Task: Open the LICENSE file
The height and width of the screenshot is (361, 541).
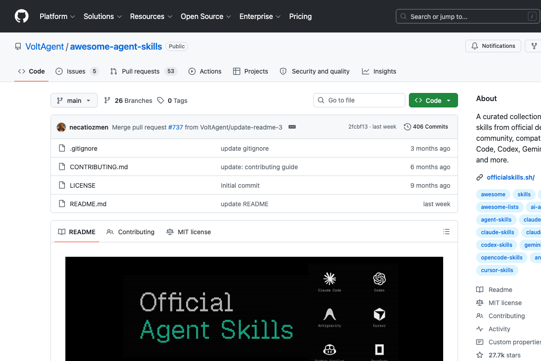Action: point(83,185)
